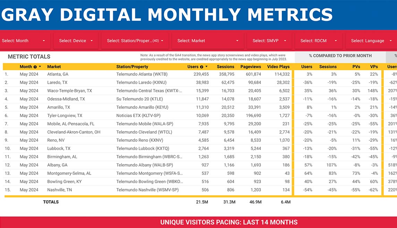The width and height of the screenshot is (397, 228).
Task: Click the VPs comparison column header
Action: pyautogui.click(x=374, y=67)
